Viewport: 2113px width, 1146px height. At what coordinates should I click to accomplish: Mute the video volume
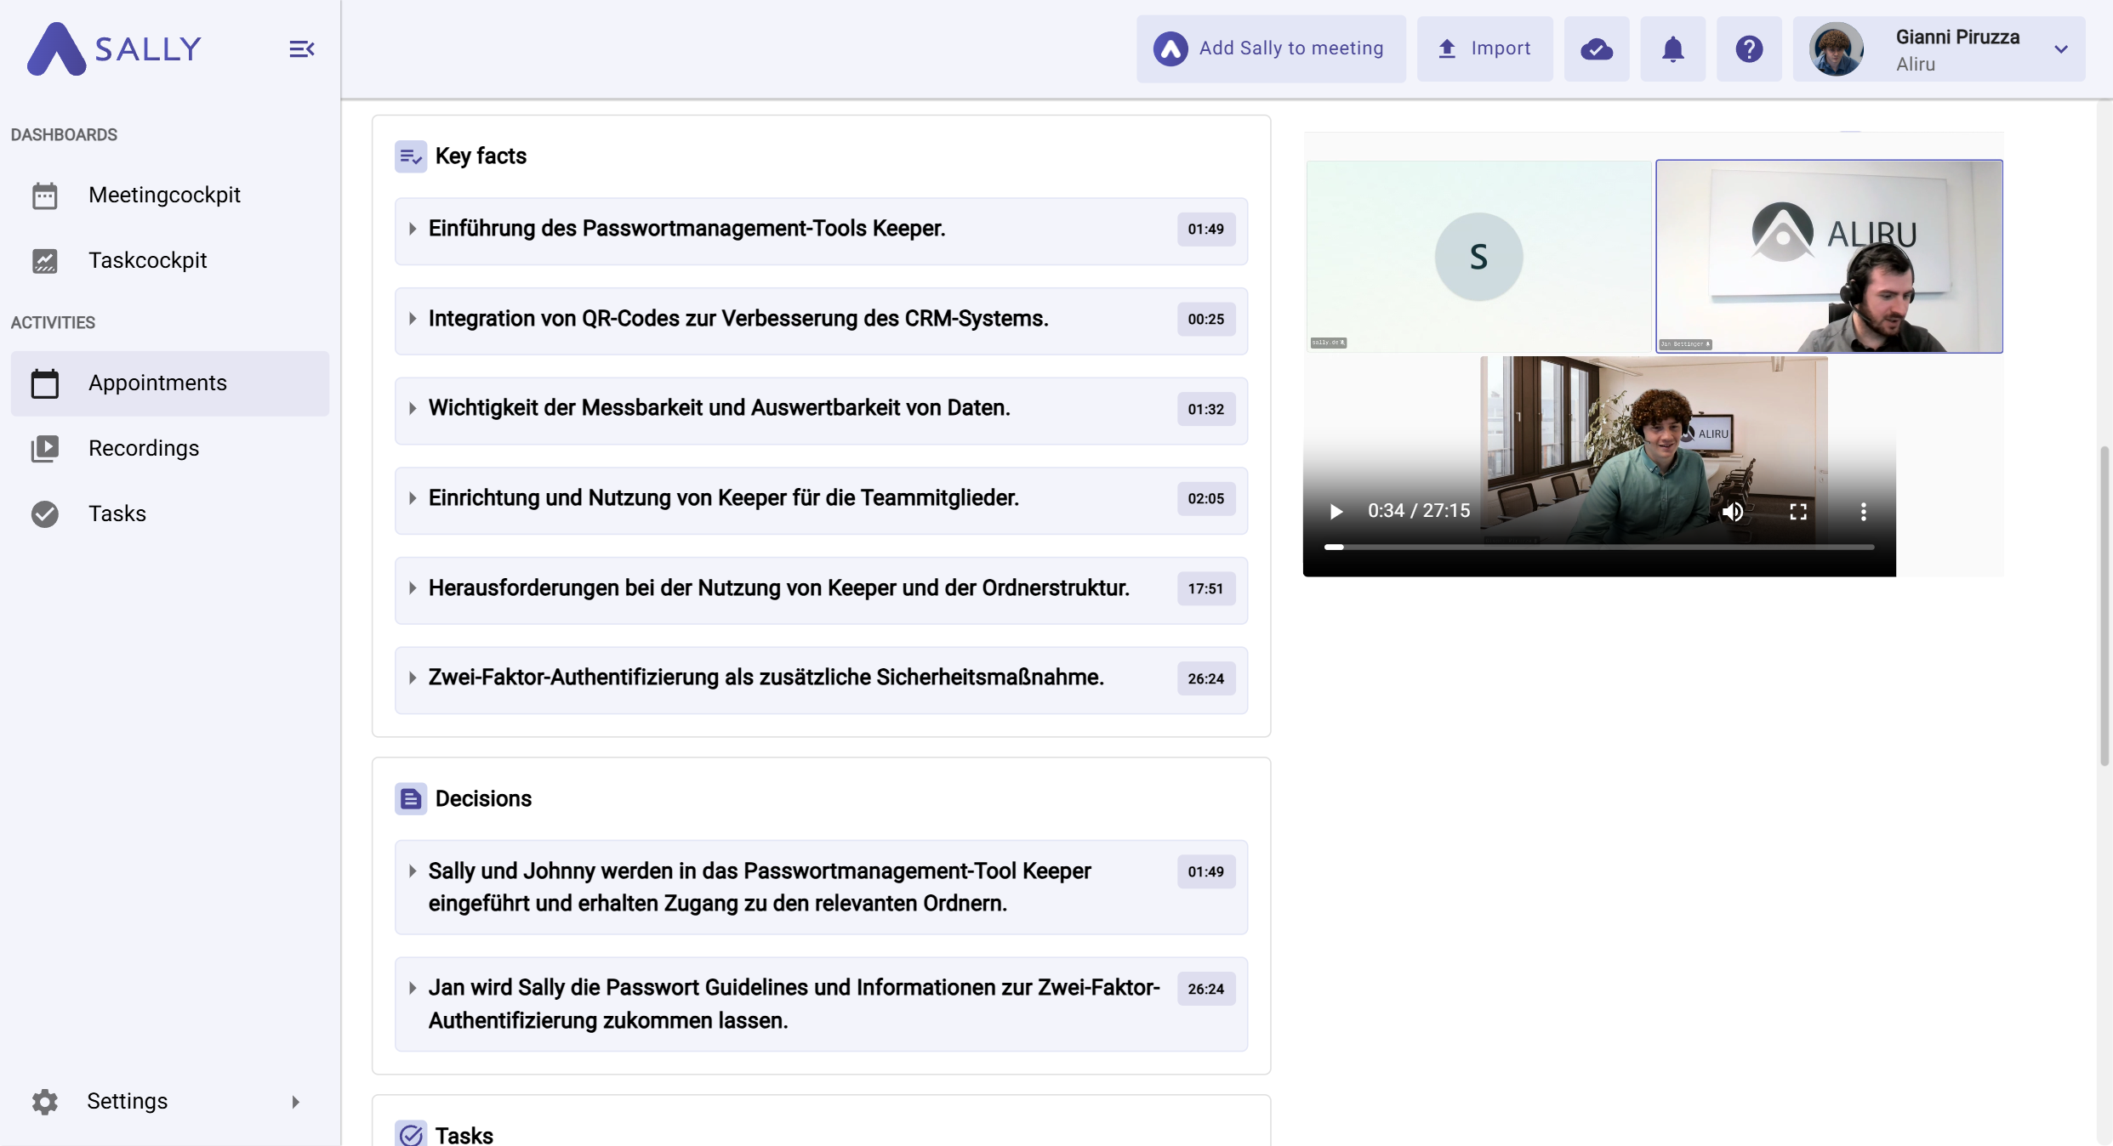click(x=1732, y=512)
